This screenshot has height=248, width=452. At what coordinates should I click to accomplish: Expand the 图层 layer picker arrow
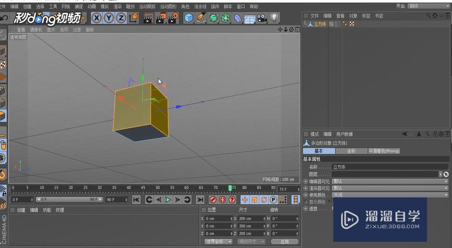[x=440, y=174]
